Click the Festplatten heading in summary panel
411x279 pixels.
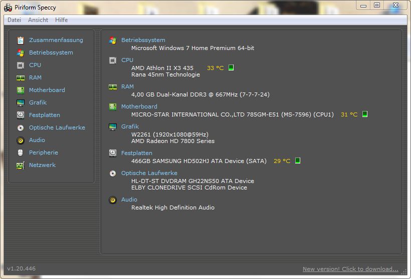136,153
